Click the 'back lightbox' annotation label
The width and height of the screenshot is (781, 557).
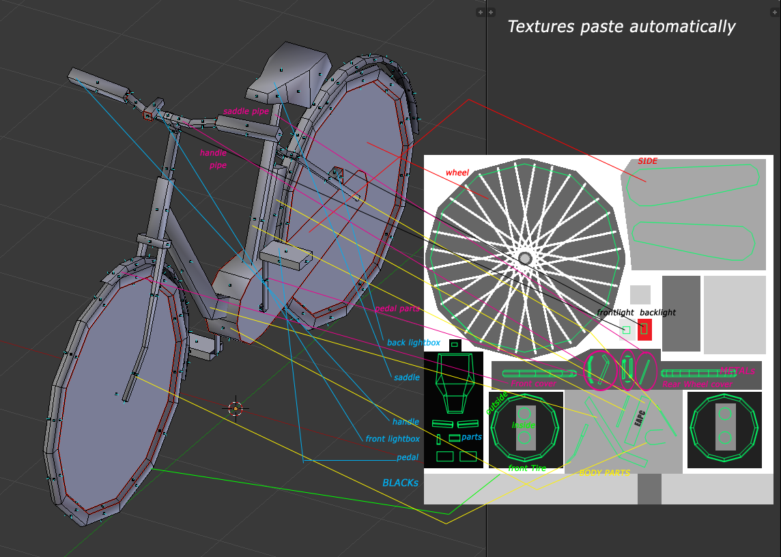pyautogui.click(x=413, y=343)
